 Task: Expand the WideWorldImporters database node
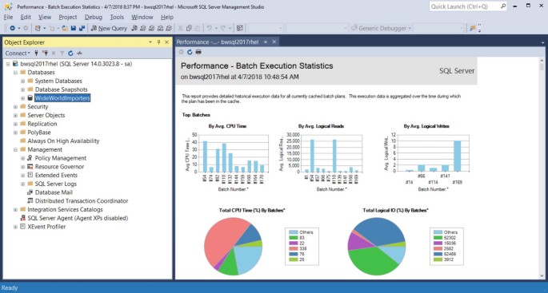point(22,98)
